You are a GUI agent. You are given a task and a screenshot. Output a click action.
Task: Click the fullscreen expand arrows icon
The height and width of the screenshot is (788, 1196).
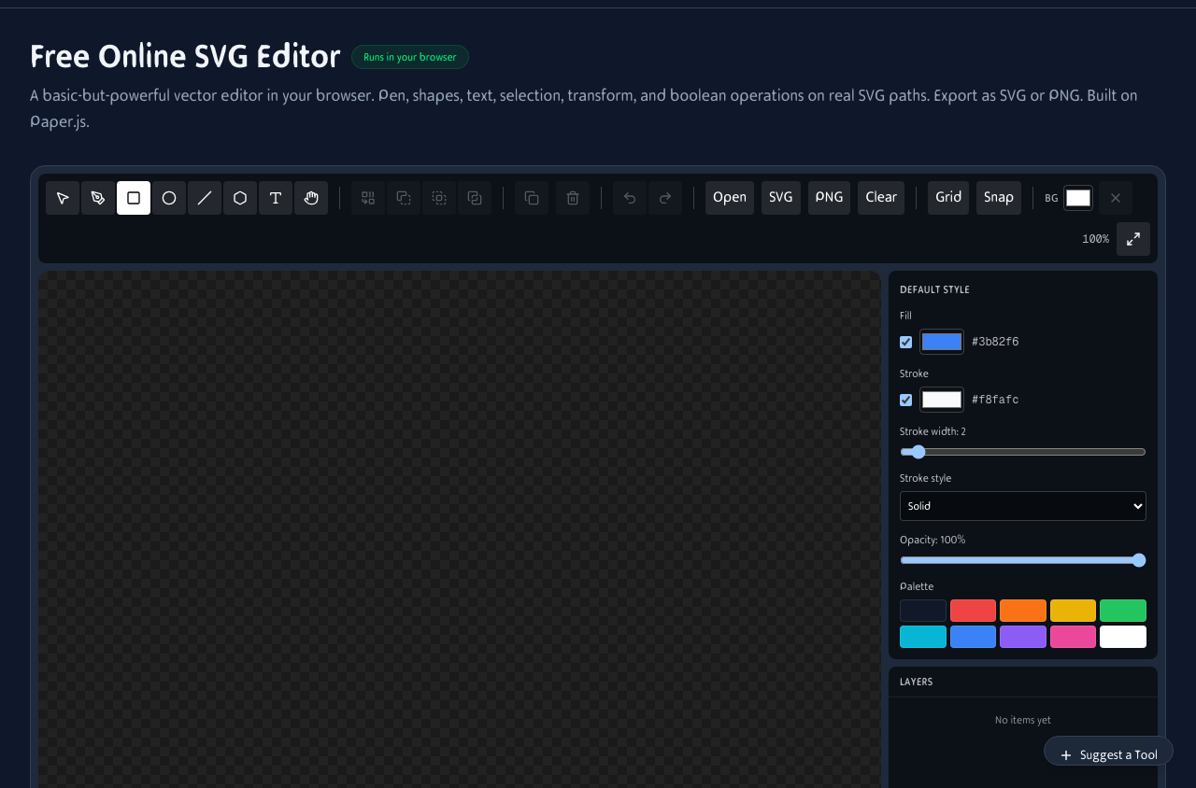tap(1133, 239)
